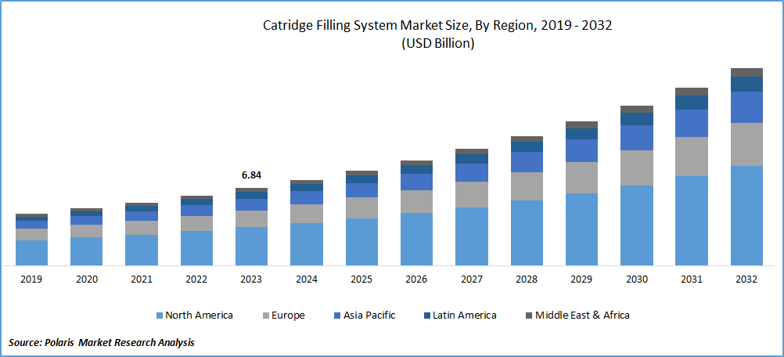
Task: Click the Asia Pacific segment of the 2030 bar
Action: pyautogui.click(x=636, y=138)
